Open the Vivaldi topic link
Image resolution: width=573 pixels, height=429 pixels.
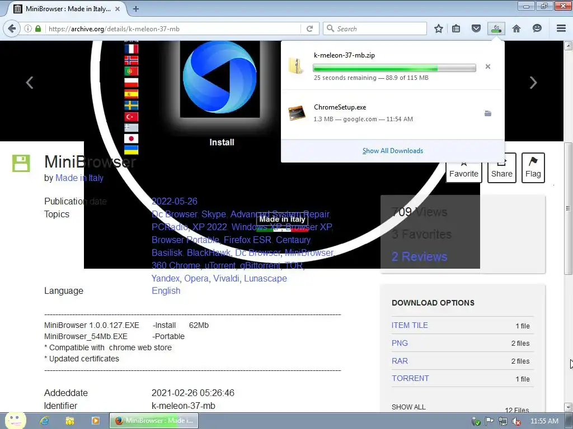click(x=226, y=278)
